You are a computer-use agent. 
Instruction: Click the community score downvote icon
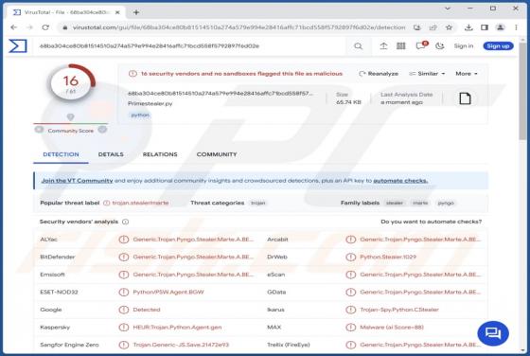click(x=39, y=130)
